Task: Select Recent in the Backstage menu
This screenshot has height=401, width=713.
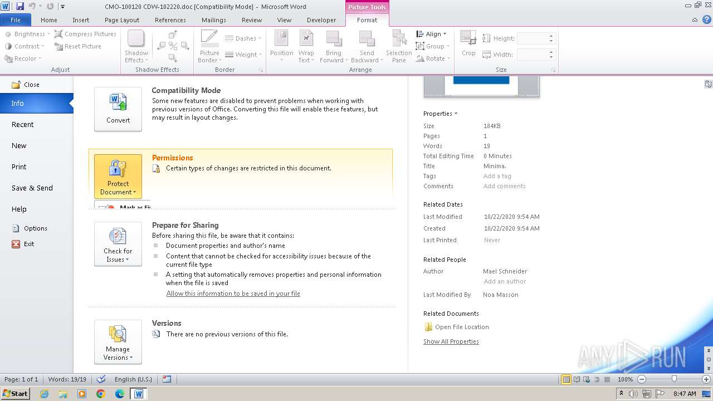Action: tap(23, 125)
